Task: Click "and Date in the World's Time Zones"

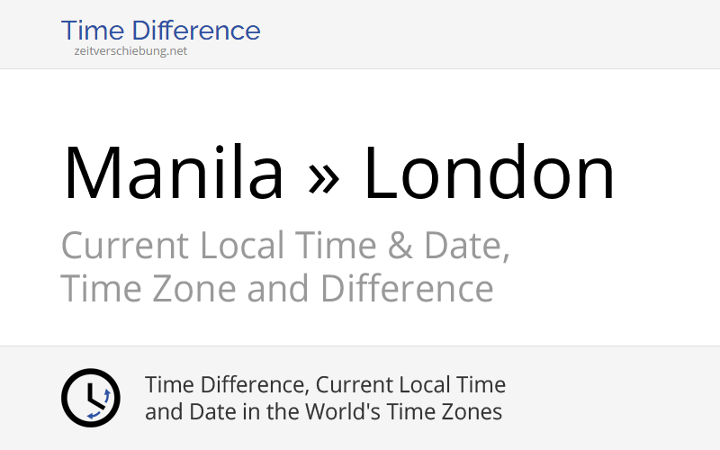Action: [x=323, y=412]
